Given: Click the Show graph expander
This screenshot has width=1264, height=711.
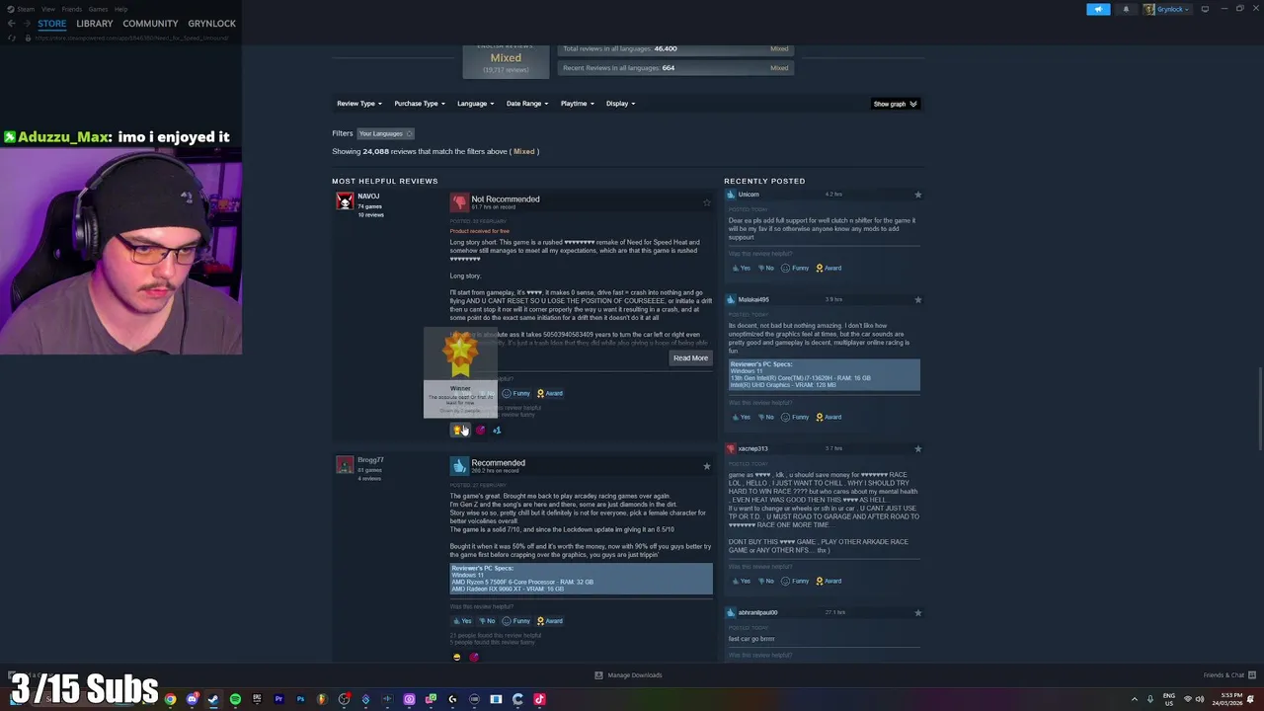Looking at the screenshot, I should pyautogui.click(x=895, y=104).
